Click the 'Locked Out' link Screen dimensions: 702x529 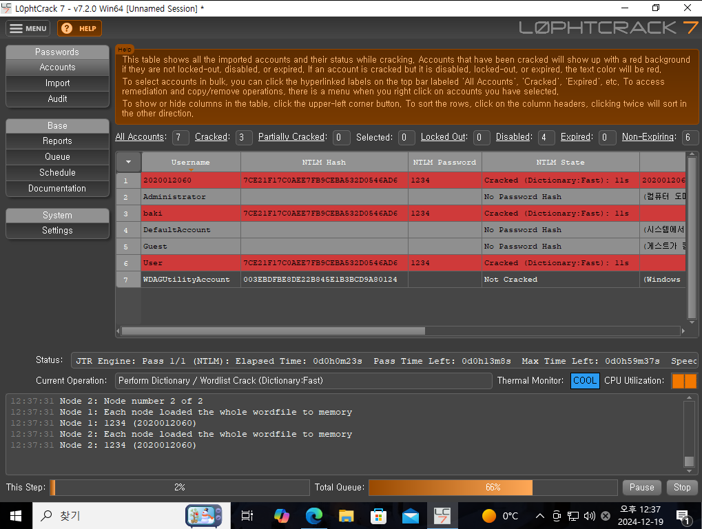(443, 137)
